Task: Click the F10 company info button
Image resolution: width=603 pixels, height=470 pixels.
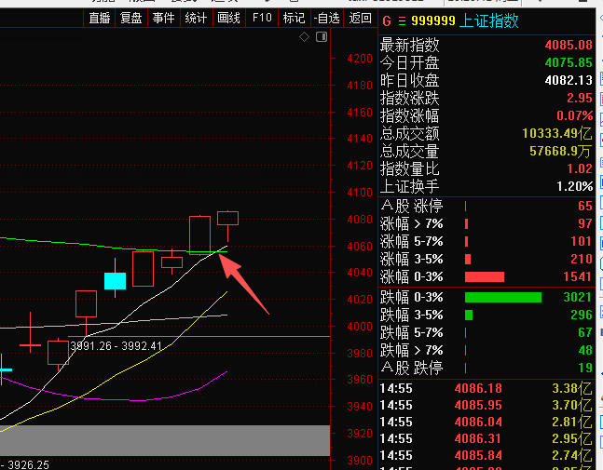Action: point(262,18)
